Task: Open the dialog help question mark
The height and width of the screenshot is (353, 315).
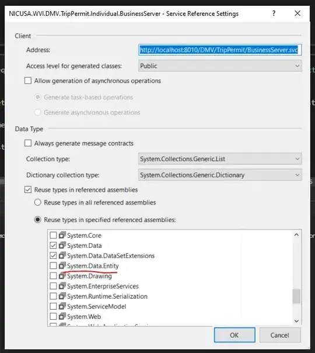Action: click(x=274, y=13)
